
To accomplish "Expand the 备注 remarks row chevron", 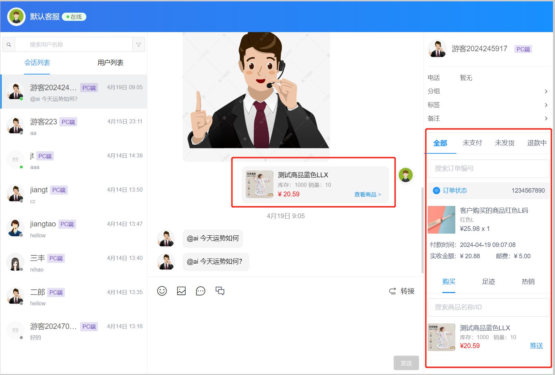I will (x=546, y=119).
